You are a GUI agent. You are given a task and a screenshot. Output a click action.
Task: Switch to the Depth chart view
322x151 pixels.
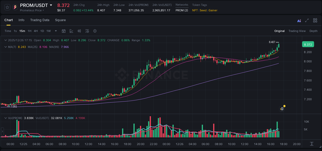(x=313, y=31)
